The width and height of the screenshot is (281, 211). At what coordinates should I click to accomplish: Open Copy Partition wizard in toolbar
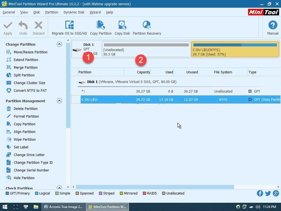[101, 28]
